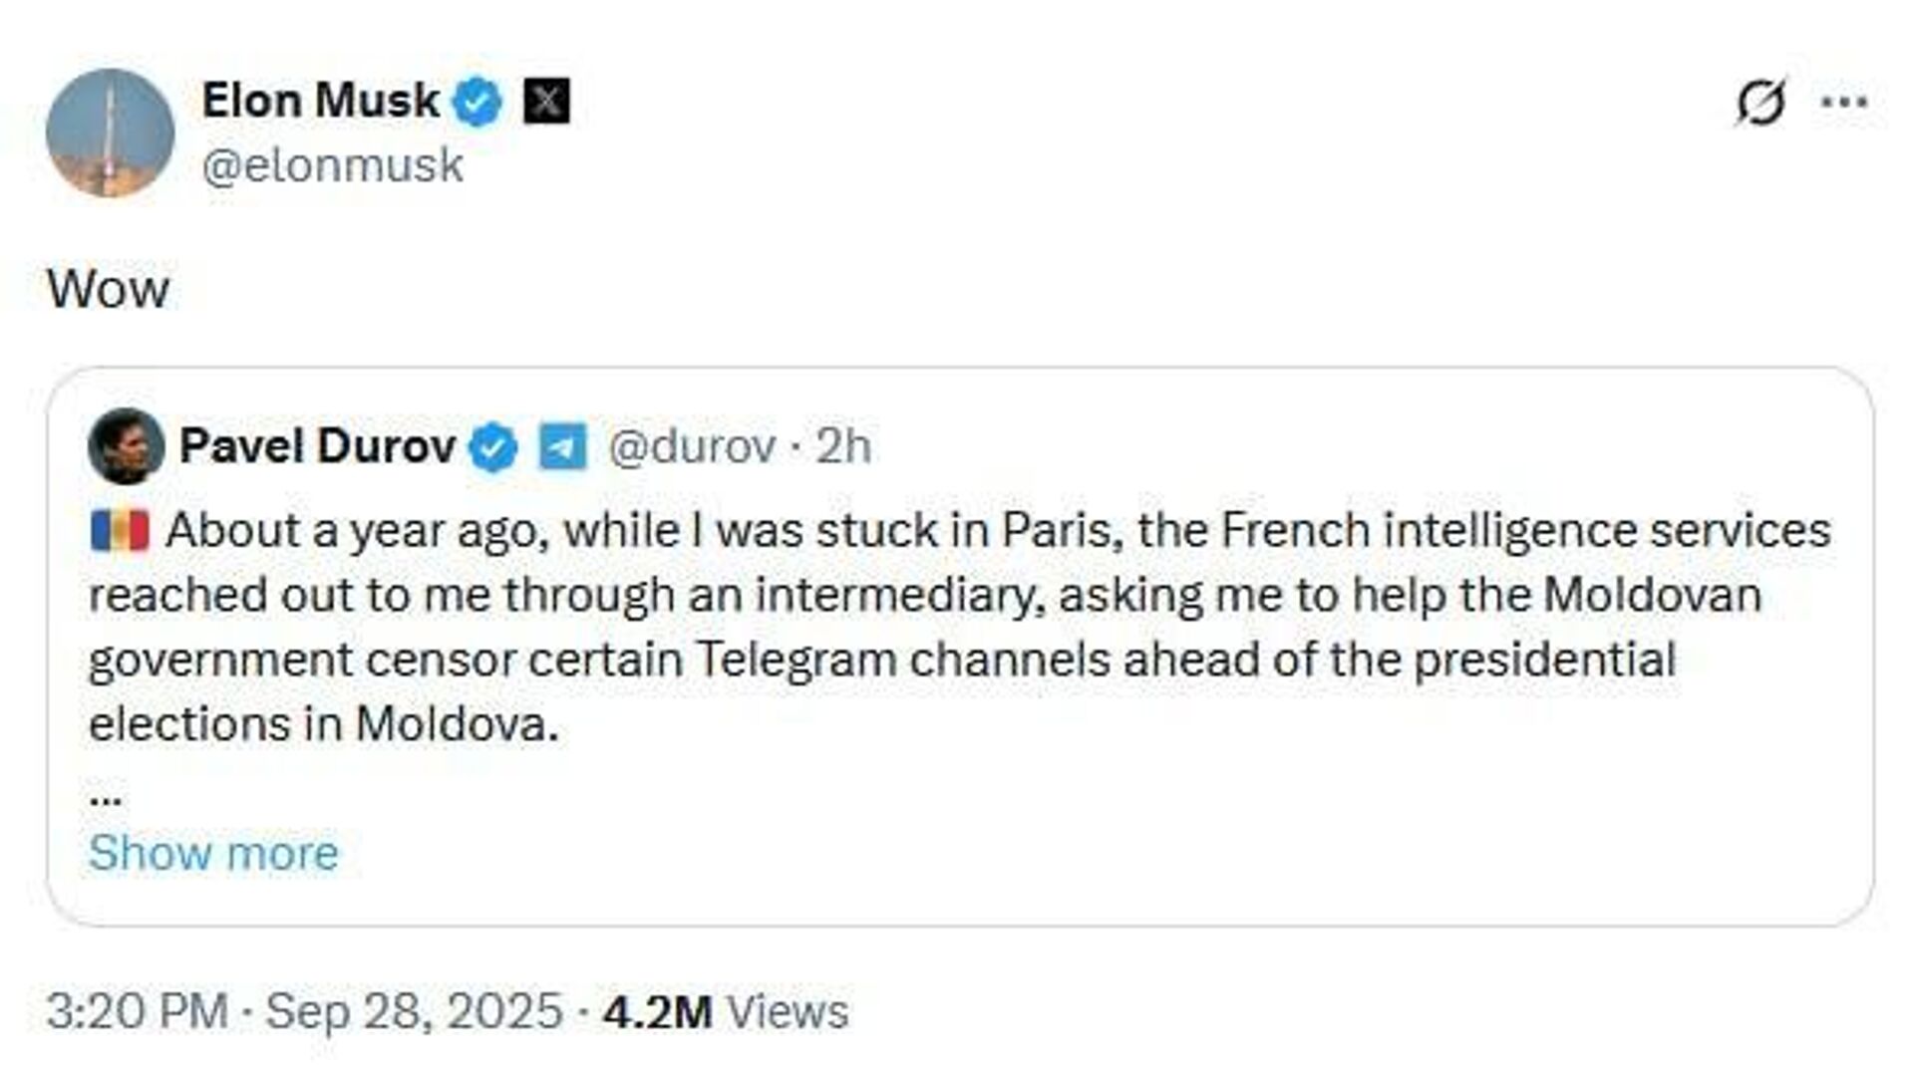Expand the quoted post with Show more
The width and height of the screenshot is (1914, 1076).
tap(213, 853)
